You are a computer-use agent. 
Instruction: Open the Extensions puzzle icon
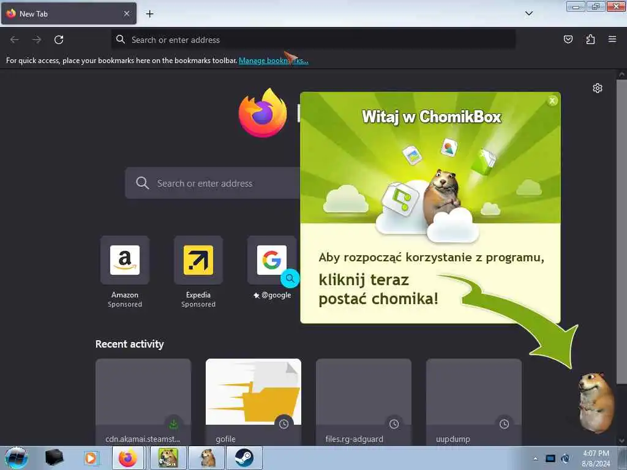590,39
